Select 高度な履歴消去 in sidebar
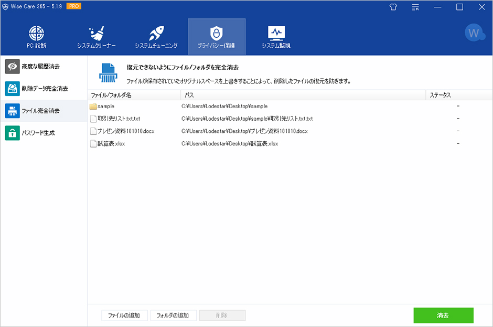The image size is (493, 327). (44, 67)
